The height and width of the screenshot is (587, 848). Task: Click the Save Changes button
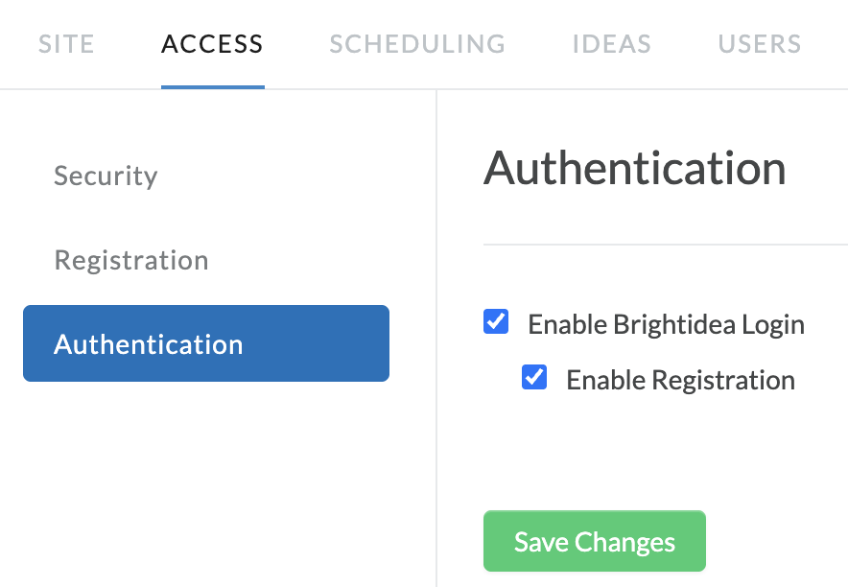(595, 541)
